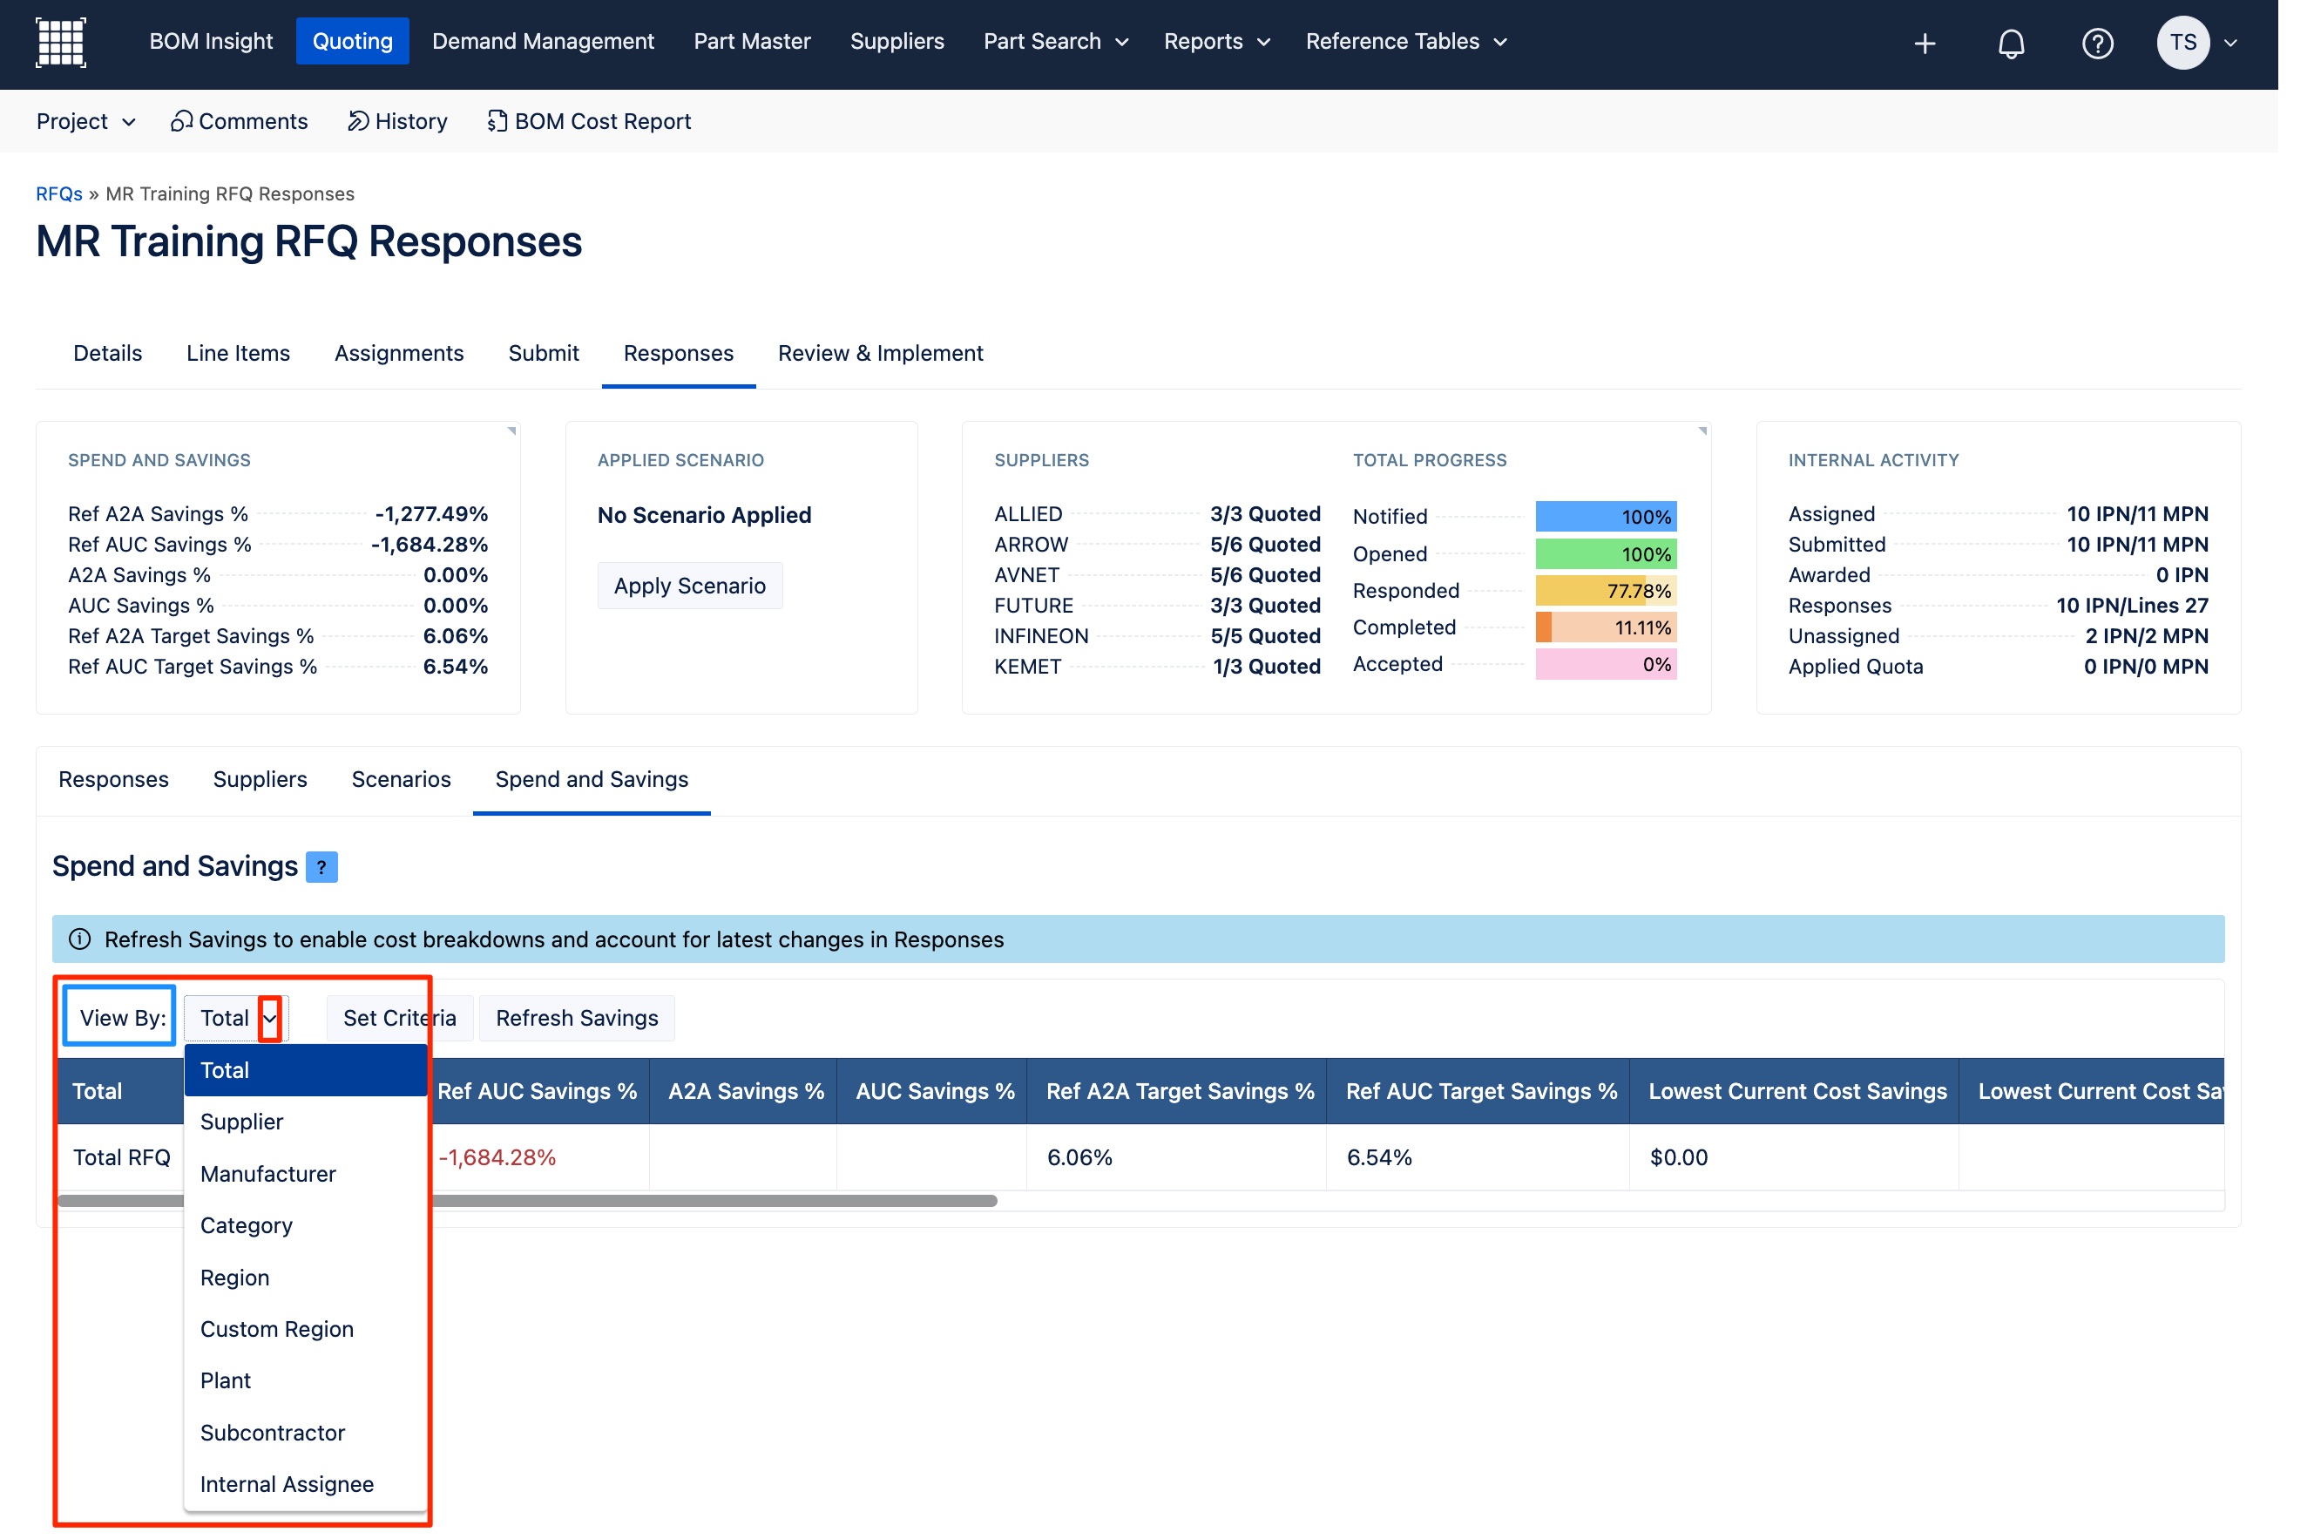
Task: Open the lower Responses sub-tab
Action: tap(114, 779)
